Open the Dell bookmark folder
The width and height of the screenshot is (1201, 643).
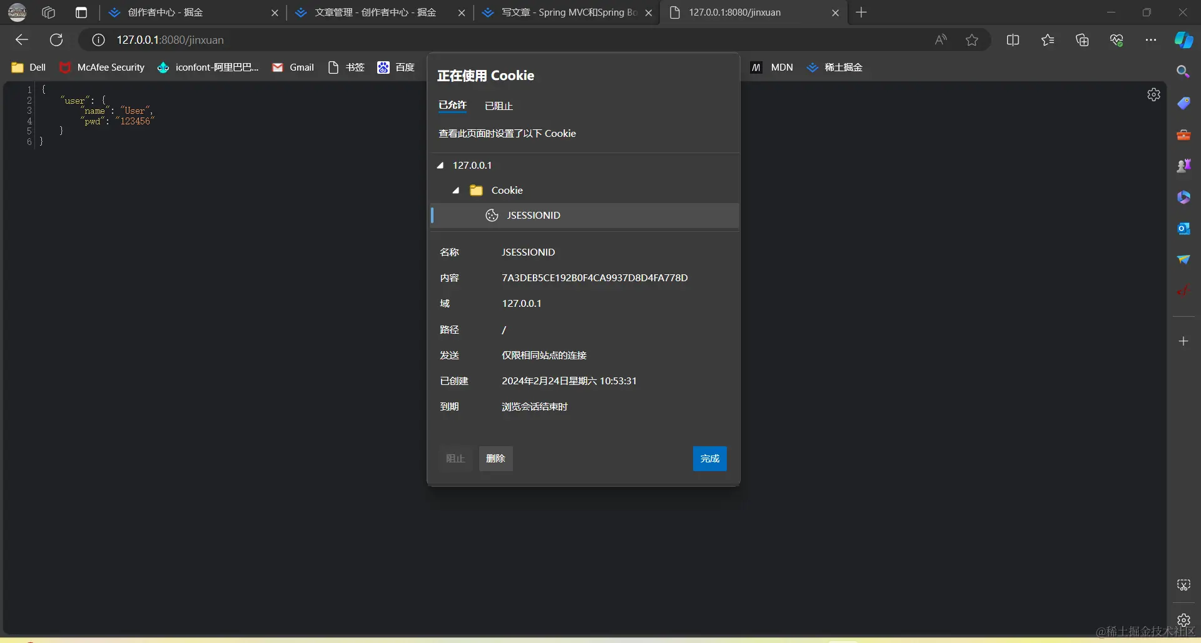(29, 67)
